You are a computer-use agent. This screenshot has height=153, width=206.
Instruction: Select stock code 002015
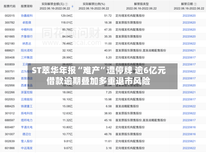[9, 16]
